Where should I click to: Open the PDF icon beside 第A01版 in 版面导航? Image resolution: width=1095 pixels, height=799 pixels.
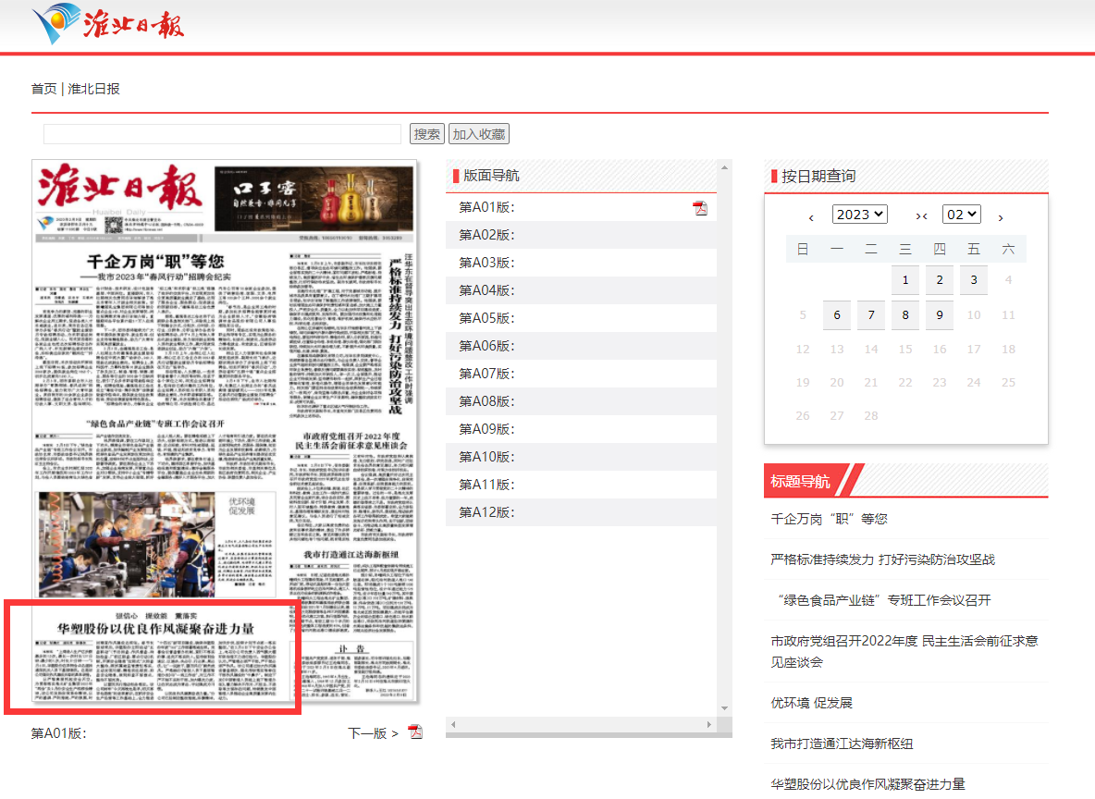point(700,208)
